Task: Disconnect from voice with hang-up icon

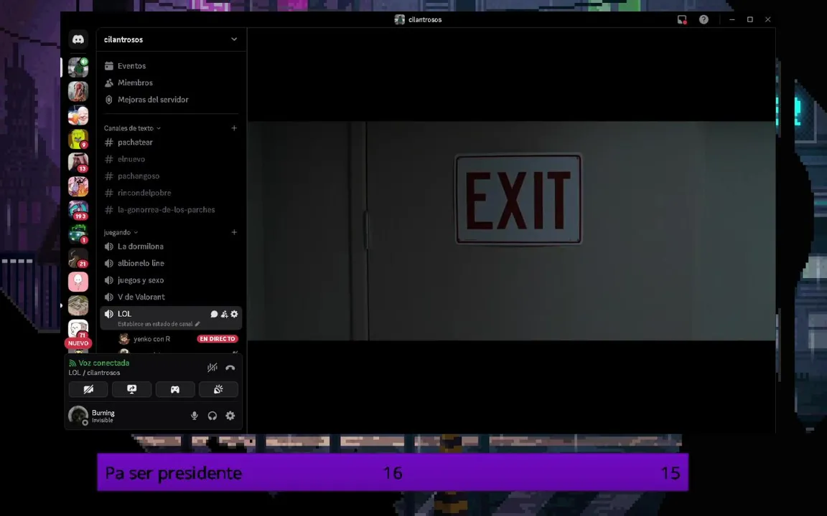Action: pyautogui.click(x=230, y=368)
